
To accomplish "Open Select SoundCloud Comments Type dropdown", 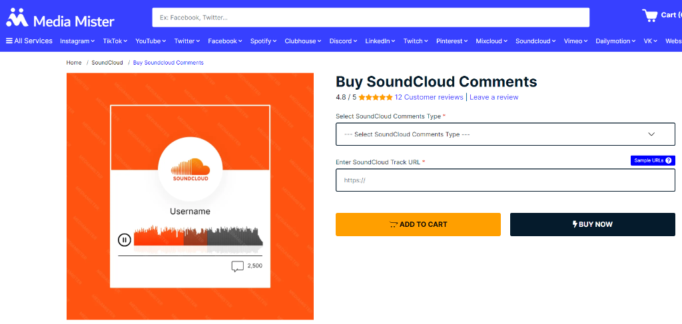I will 506,134.
